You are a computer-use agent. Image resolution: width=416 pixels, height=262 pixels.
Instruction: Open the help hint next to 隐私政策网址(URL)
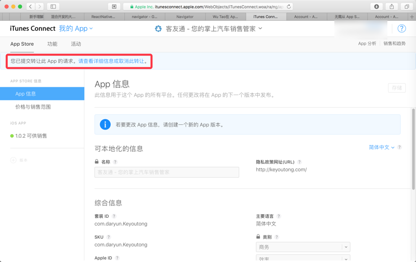click(300, 162)
